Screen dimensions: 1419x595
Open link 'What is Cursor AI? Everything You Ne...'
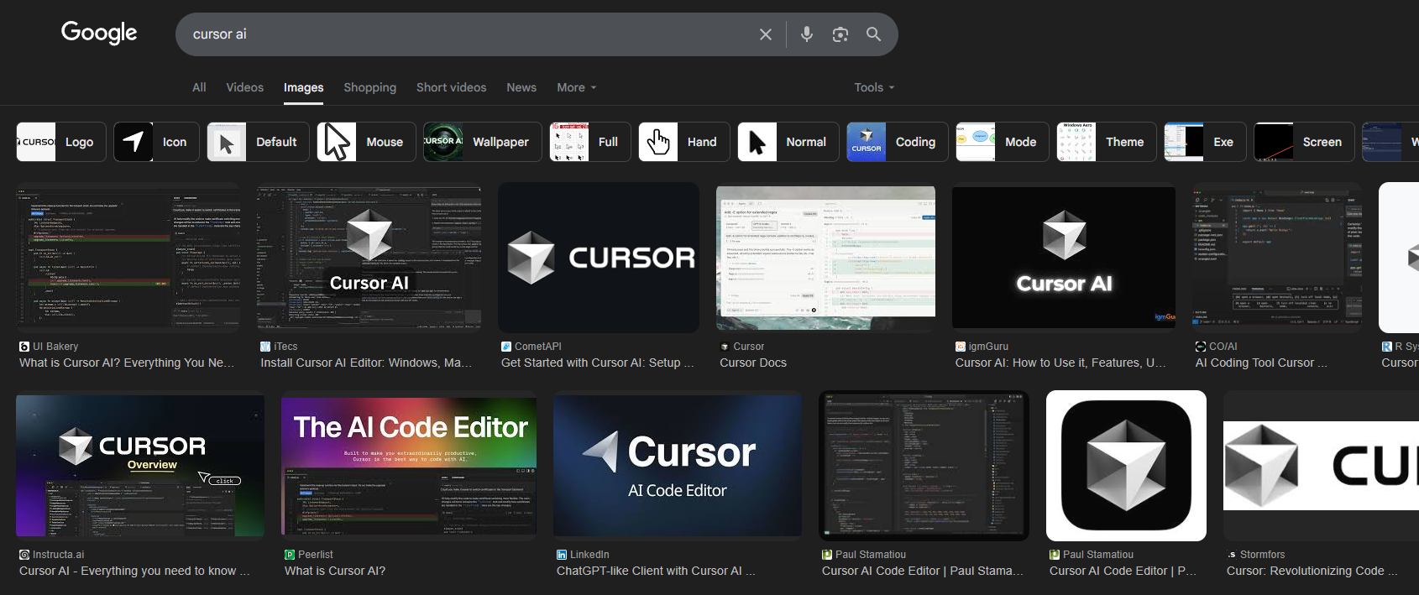[127, 363]
